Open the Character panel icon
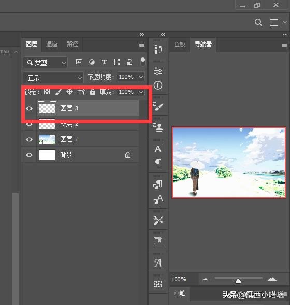The height and width of the screenshot is (305, 290). (x=158, y=149)
